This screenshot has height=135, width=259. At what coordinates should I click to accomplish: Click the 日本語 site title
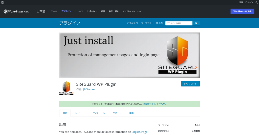[41, 11]
